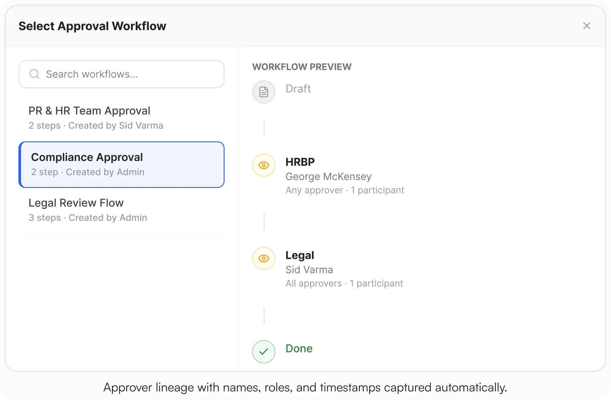Click the Draft document icon
The width and height of the screenshot is (611, 400).
pos(264,92)
